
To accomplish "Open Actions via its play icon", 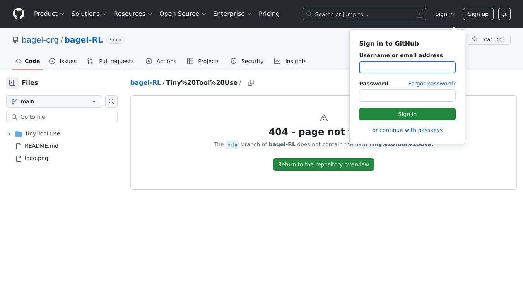I will tap(149, 61).
